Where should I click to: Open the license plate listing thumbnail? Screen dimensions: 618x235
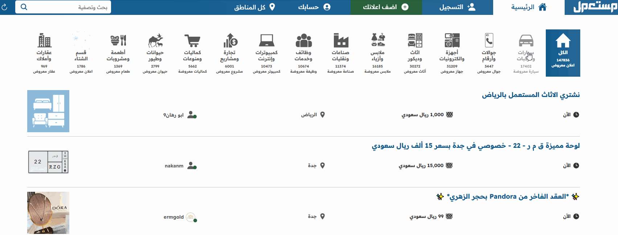[48, 162]
